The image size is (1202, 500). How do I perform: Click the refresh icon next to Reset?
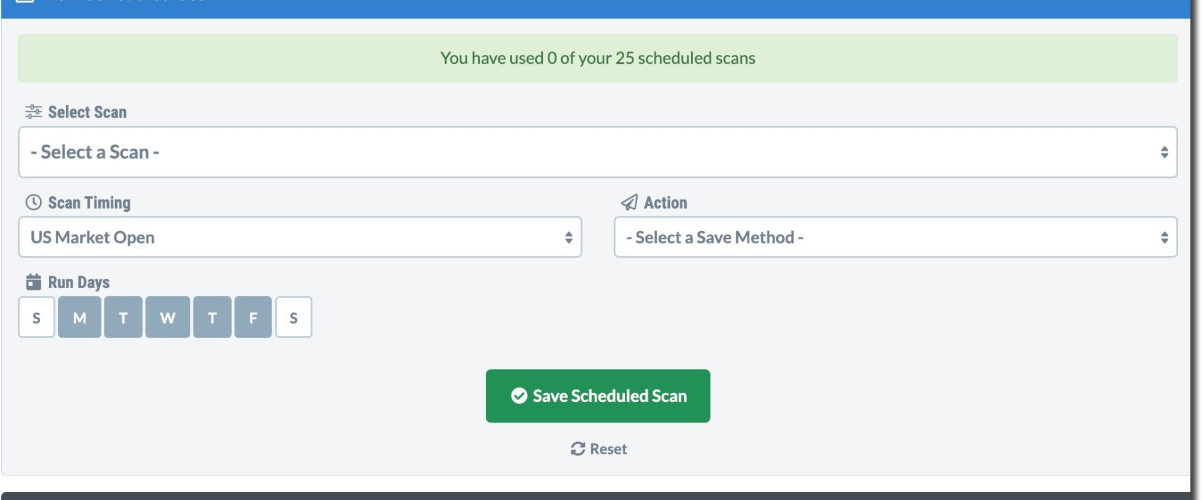click(578, 449)
